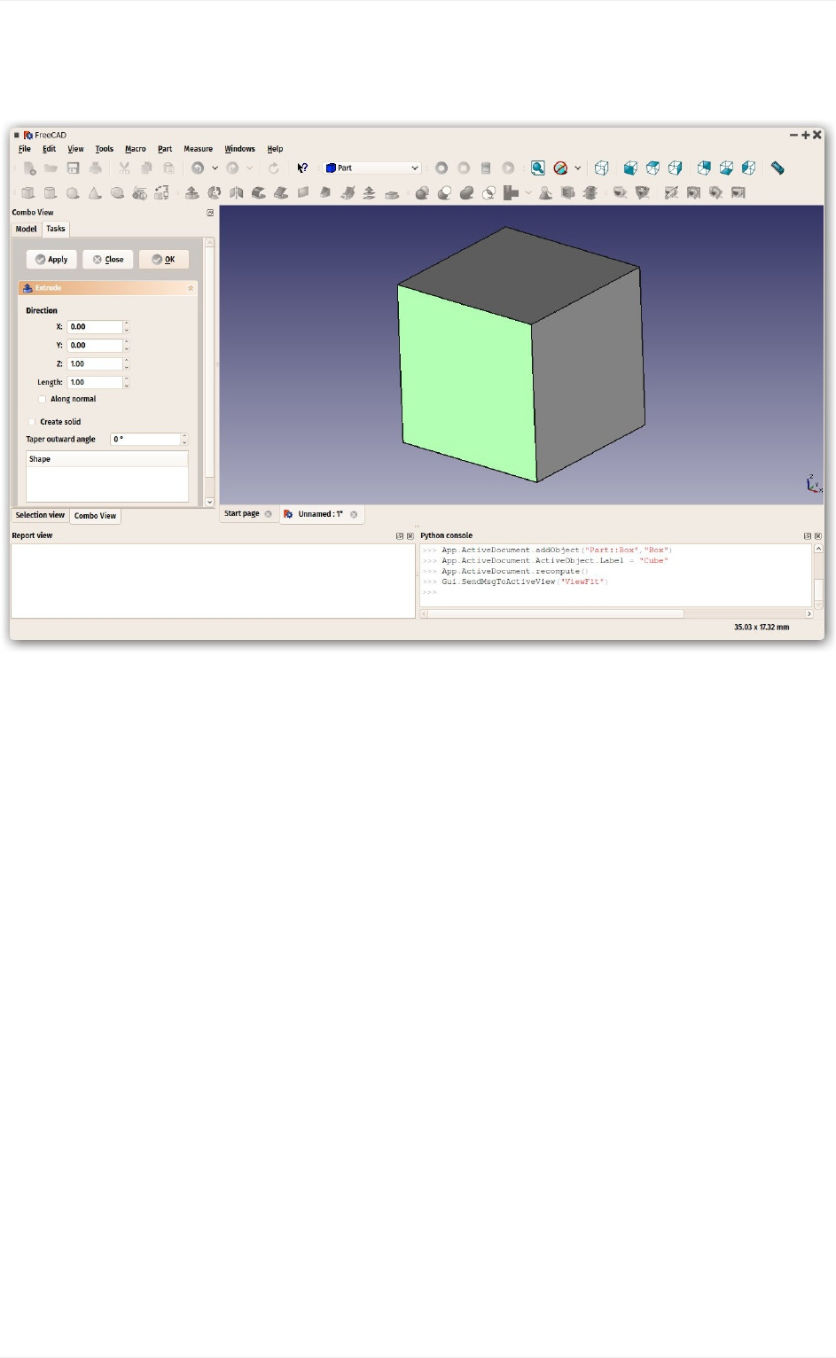Click the Refresh recompute icon
836x1358 pixels.
tap(274, 168)
